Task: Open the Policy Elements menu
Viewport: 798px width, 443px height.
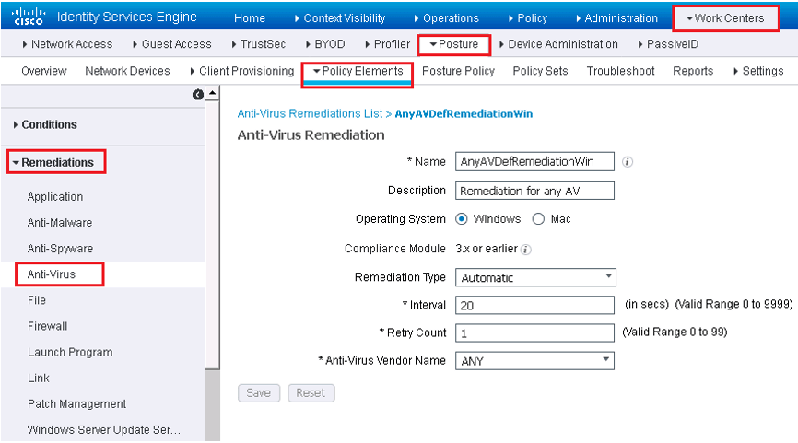Action: pos(358,71)
